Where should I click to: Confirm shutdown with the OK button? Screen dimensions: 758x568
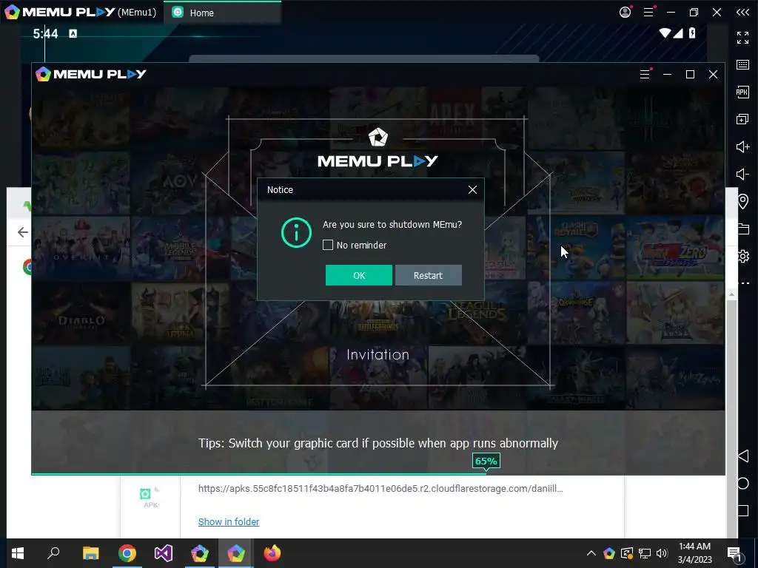tap(359, 275)
